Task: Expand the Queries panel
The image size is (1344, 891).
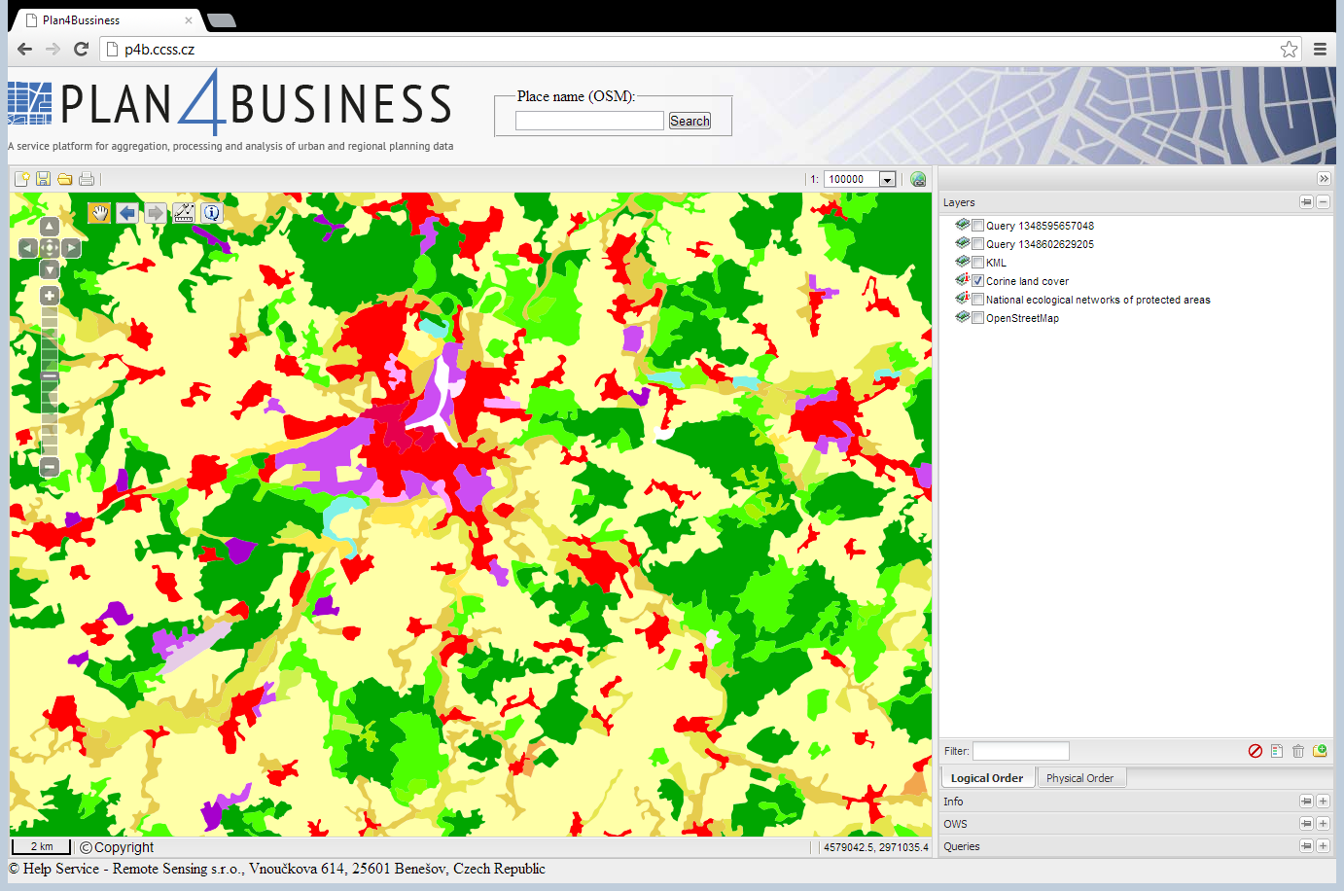Action: [x=1323, y=846]
